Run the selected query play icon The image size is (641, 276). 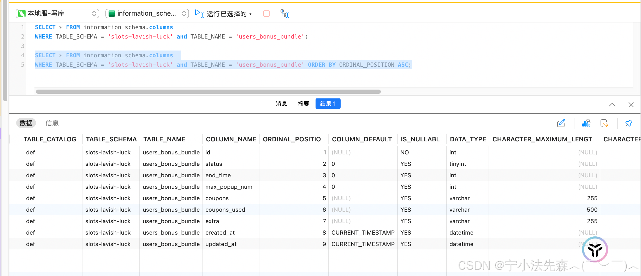pyautogui.click(x=199, y=13)
